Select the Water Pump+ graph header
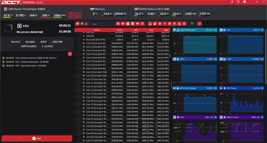This screenshot has height=143, width=267. coord(242,117)
